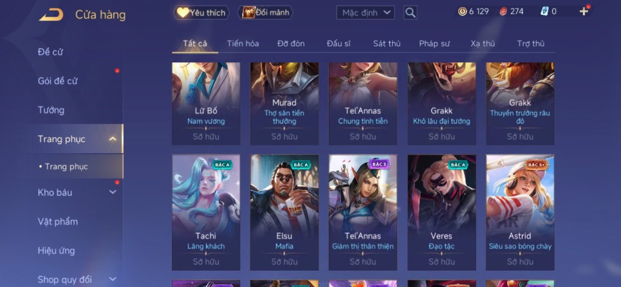
Task: Tap the BẬC S badge on Tel'Annas
Action: (379, 165)
